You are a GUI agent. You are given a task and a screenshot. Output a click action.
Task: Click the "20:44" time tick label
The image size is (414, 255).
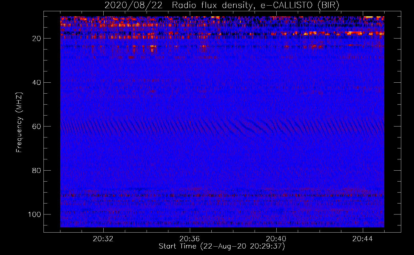coord(363,239)
